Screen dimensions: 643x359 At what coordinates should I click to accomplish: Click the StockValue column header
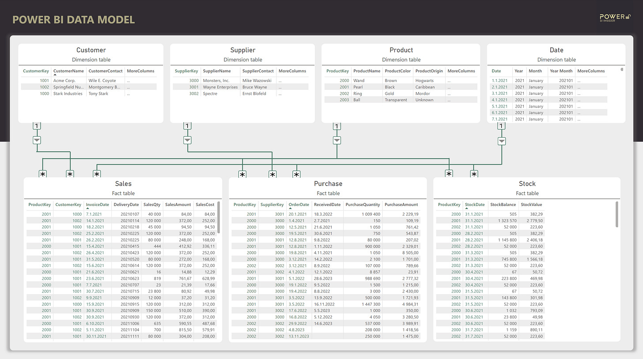pyautogui.click(x=531, y=205)
